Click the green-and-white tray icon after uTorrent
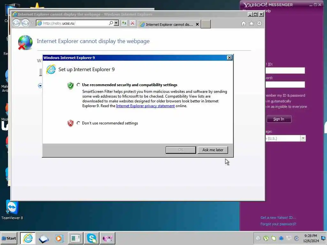The width and height of the screenshot is (327, 245). point(274,238)
